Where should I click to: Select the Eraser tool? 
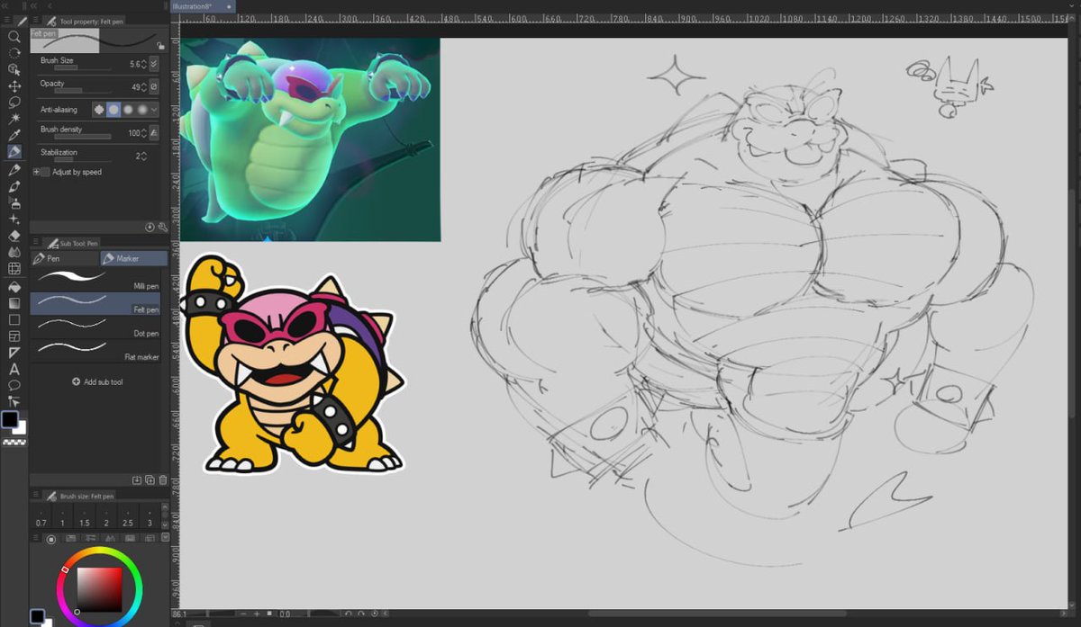click(x=14, y=236)
